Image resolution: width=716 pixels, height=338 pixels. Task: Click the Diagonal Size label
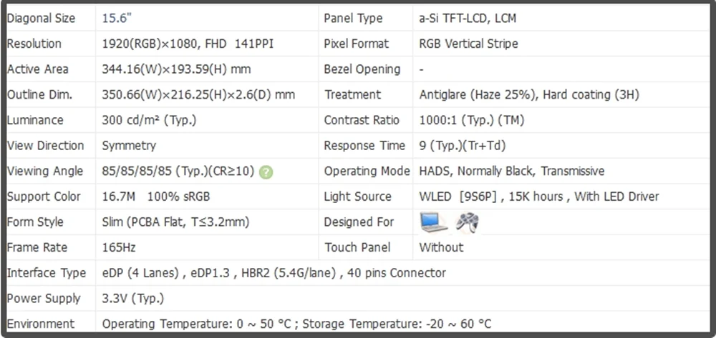coord(41,19)
